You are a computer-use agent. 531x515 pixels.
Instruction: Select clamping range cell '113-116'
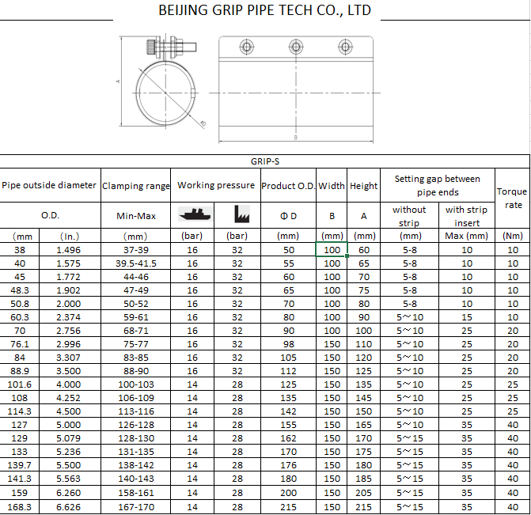pos(136,411)
